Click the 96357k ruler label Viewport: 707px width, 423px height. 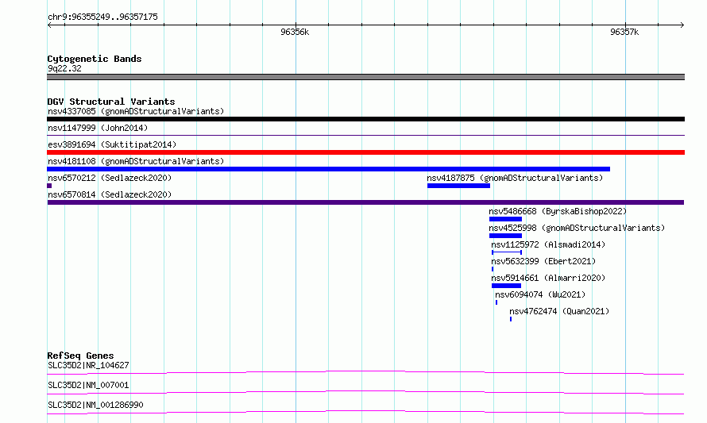624,32
